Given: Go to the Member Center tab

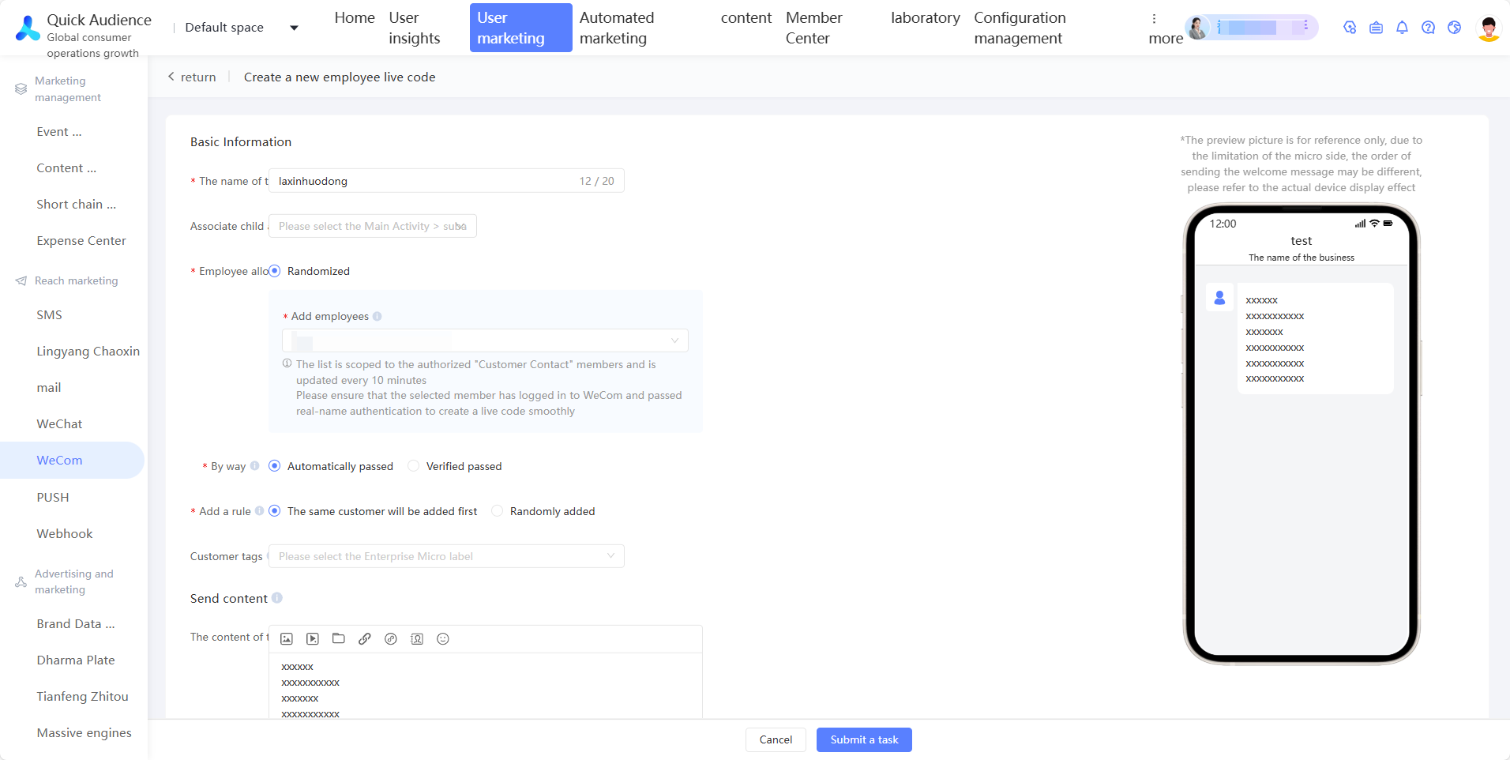Looking at the screenshot, I should tap(813, 28).
